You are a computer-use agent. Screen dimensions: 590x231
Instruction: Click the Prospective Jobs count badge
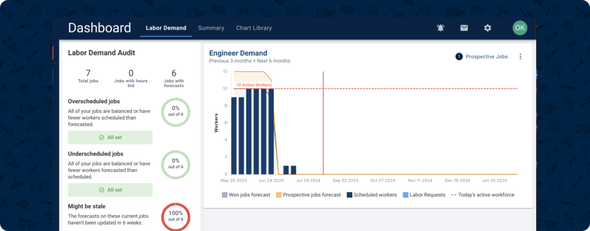click(459, 56)
